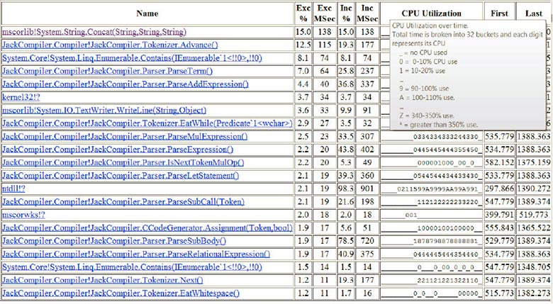Image resolution: width=553 pixels, height=304 pixels.
Task: Click the Exc MSec column header
Action: pyautogui.click(x=325, y=13)
